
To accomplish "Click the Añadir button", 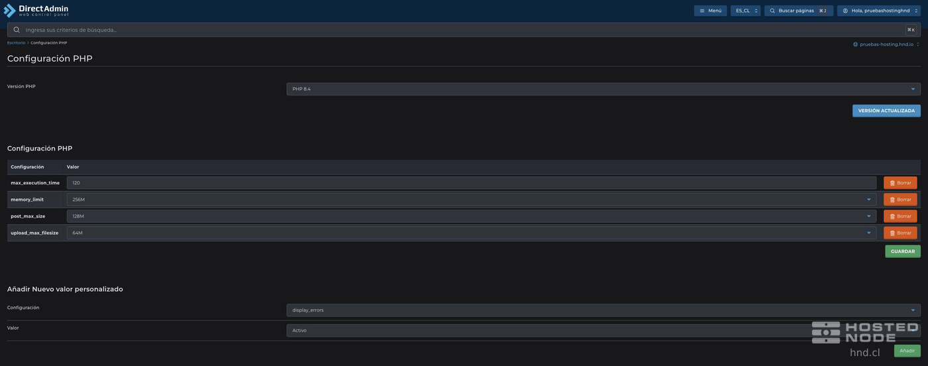I will pyautogui.click(x=907, y=351).
